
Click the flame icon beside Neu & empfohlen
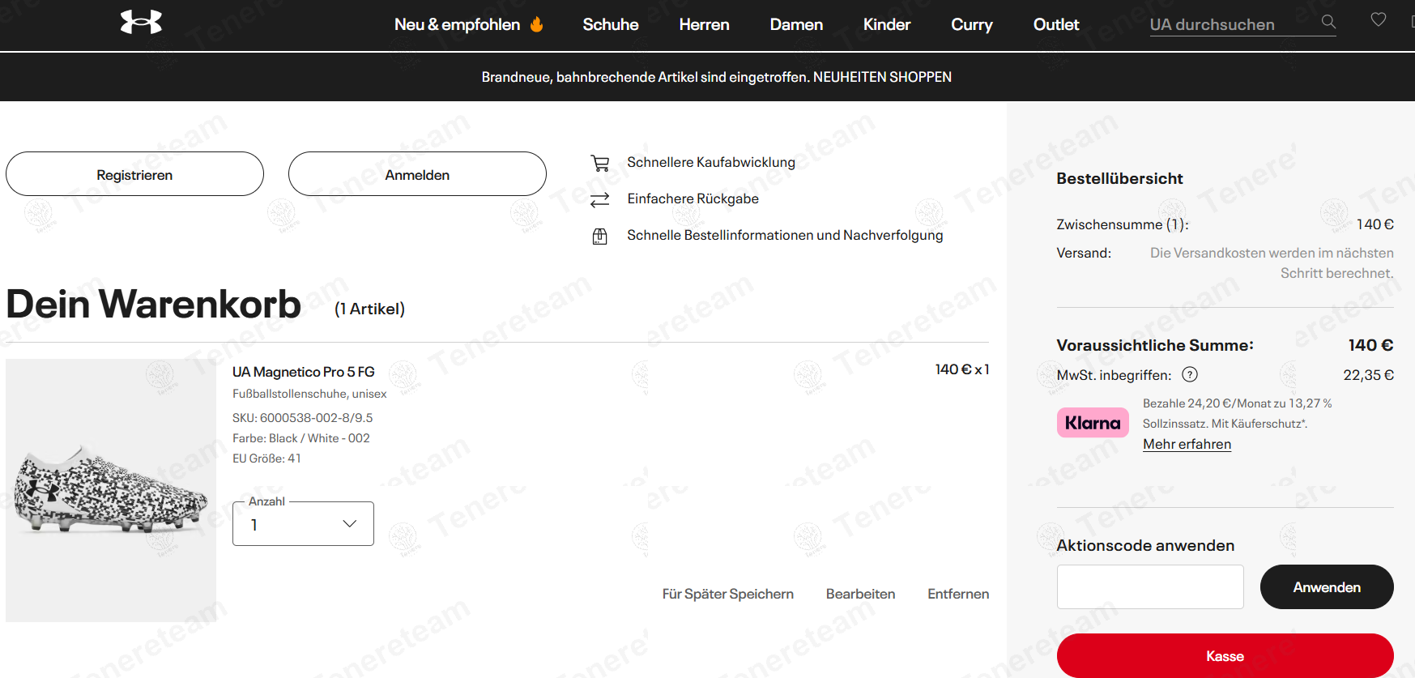[x=536, y=24]
